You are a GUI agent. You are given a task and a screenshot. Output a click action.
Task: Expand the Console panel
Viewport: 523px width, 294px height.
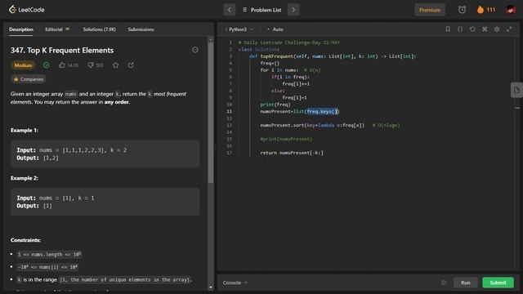click(x=235, y=283)
